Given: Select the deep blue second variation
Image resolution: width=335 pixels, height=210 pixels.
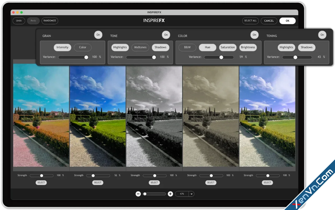Looking at the screenshot, I should point(98,183).
